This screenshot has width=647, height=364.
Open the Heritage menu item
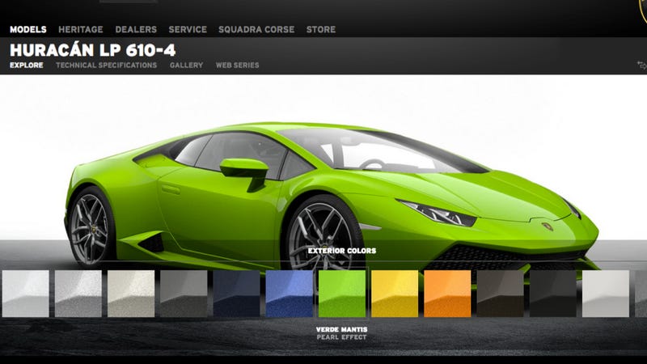(80, 29)
